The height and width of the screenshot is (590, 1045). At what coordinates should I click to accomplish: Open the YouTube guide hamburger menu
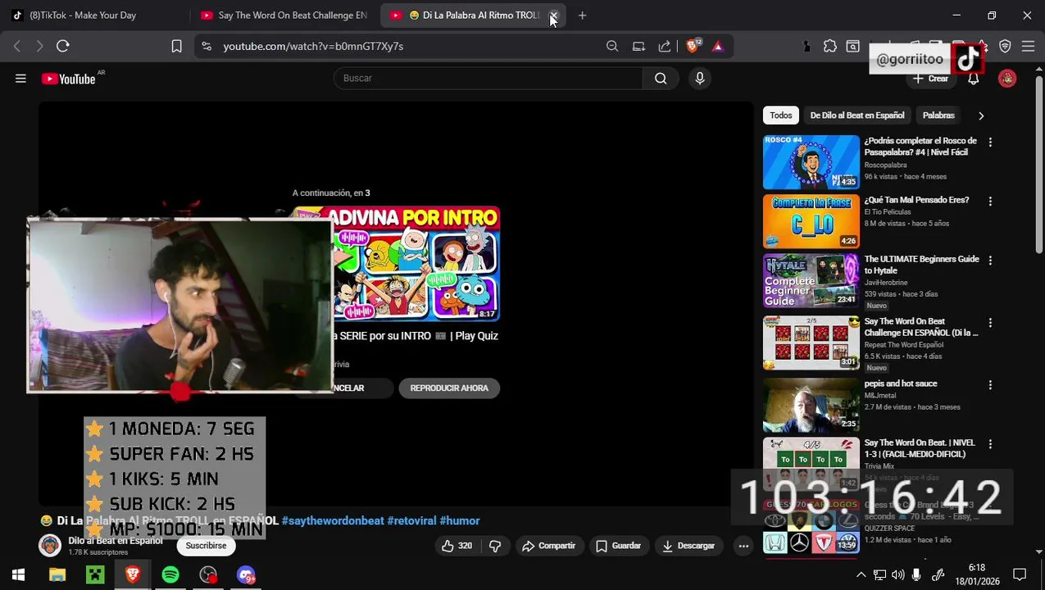[20, 79]
